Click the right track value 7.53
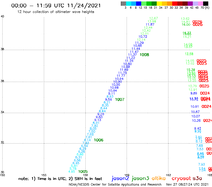212x187 pixels. [200, 149]
